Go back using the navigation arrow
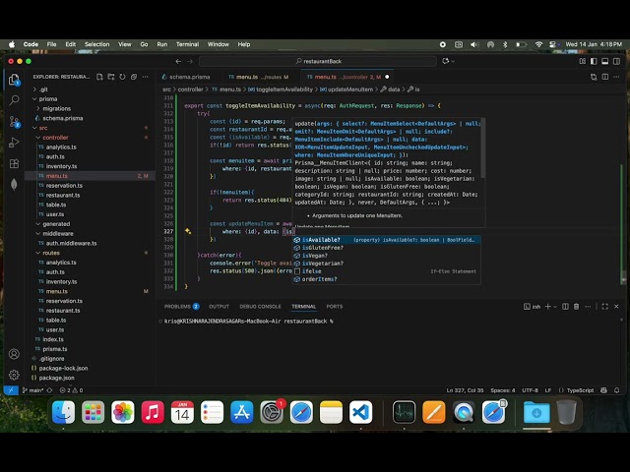The height and width of the screenshot is (472, 630). (178, 61)
